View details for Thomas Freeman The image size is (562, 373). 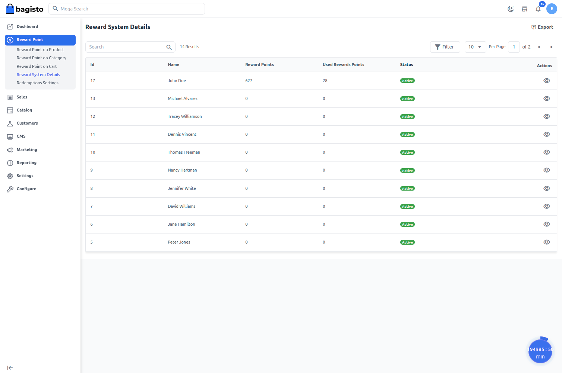click(547, 152)
